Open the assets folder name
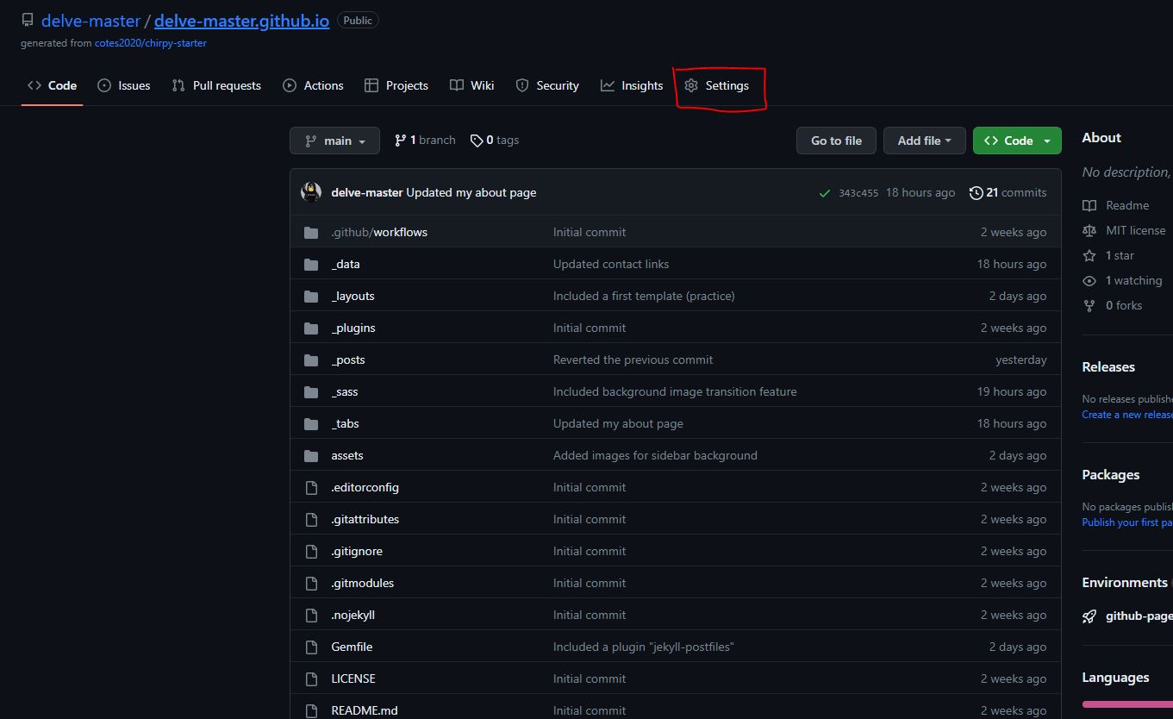 click(x=347, y=455)
